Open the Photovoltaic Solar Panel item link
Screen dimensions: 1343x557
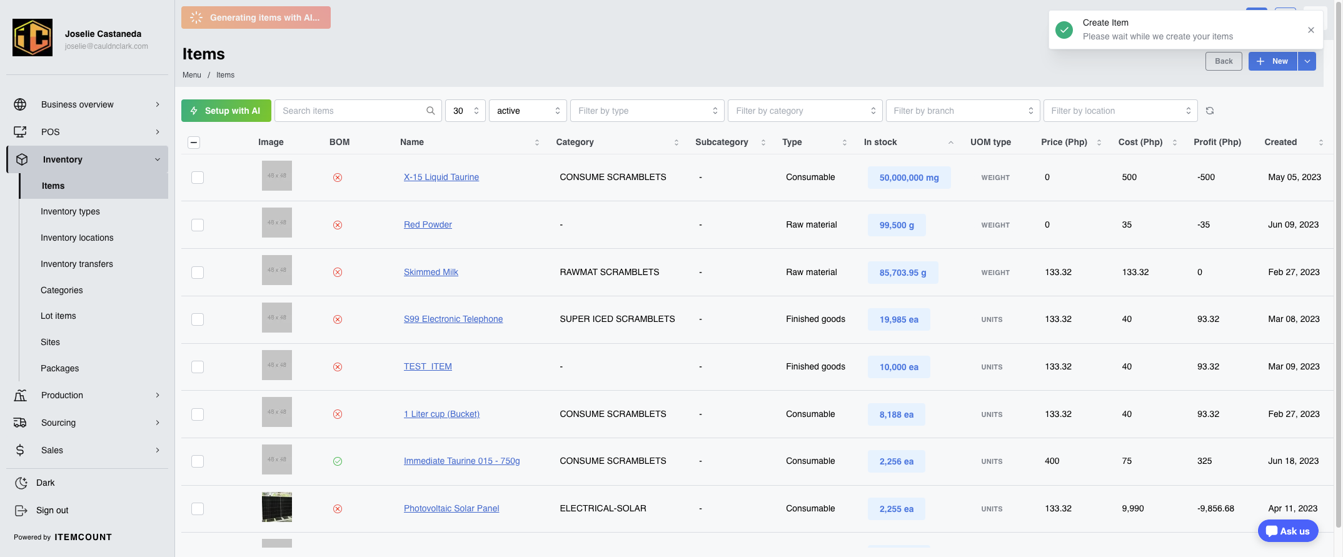point(451,508)
